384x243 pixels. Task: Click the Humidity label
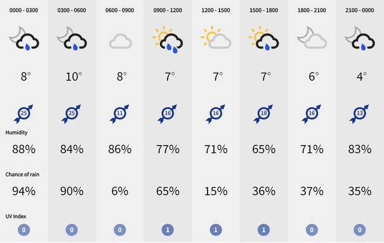(x=17, y=133)
